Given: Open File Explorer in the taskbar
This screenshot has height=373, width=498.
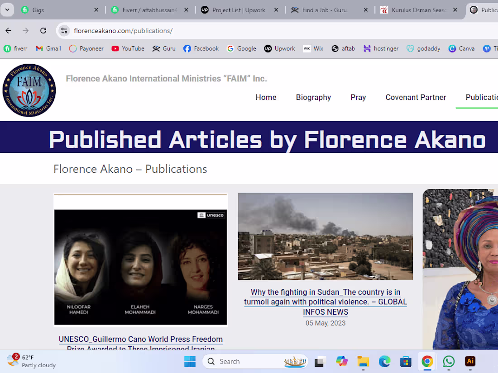Looking at the screenshot, I should tap(363, 361).
